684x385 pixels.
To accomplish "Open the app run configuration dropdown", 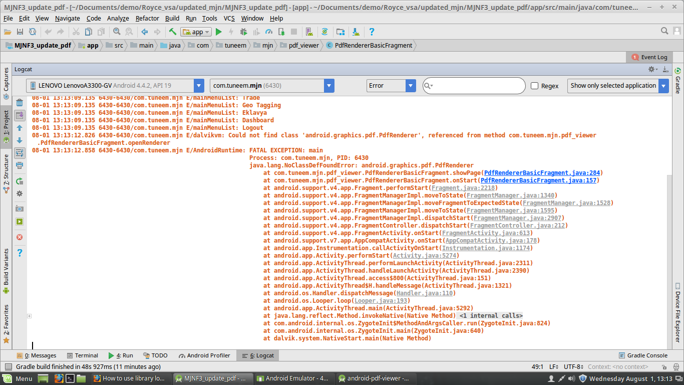I will point(195,32).
